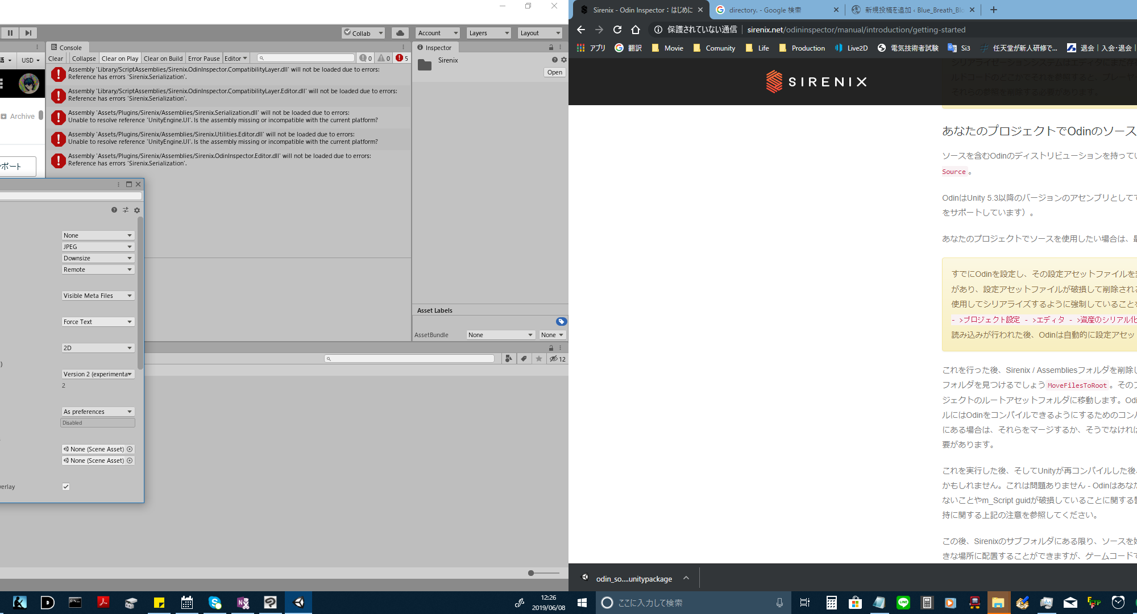Click the Unity icon on taskbar
This screenshot has width=1137, height=614.
(x=298, y=603)
